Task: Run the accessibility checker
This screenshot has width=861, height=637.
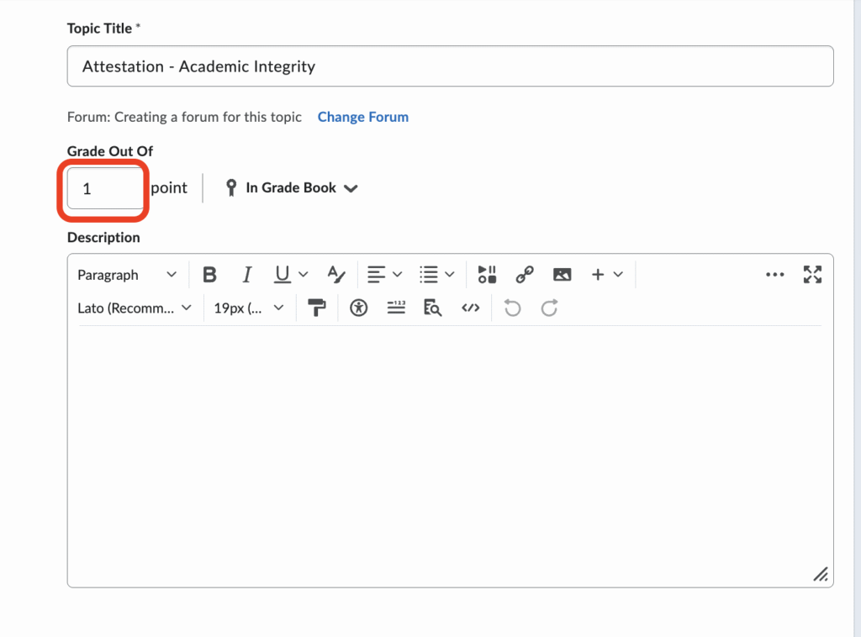Action: coord(359,308)
